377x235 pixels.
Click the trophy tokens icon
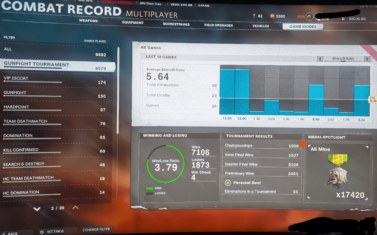254,16
